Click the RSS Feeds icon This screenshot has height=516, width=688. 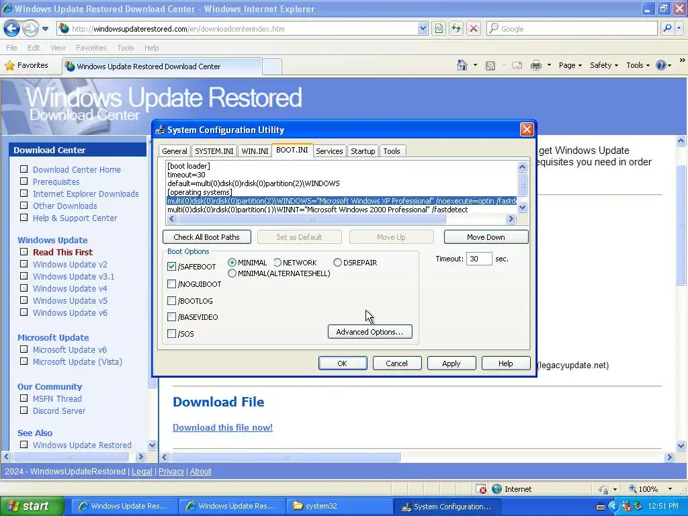pyautogui.click(x=490, y=65)
